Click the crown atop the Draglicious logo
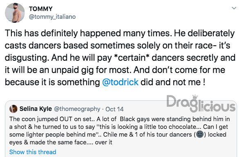242x157 pixels. click(195, 97)
